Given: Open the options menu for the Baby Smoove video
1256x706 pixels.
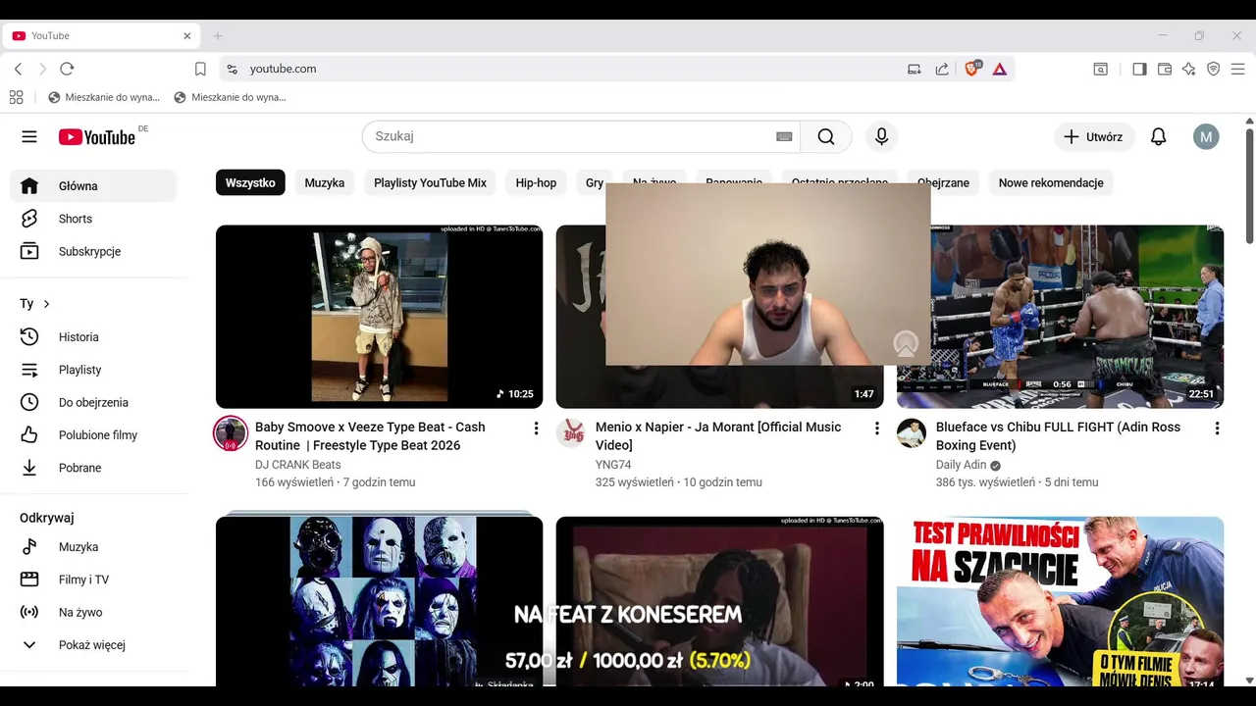Looking at the screenshot, I should [536, 429].
